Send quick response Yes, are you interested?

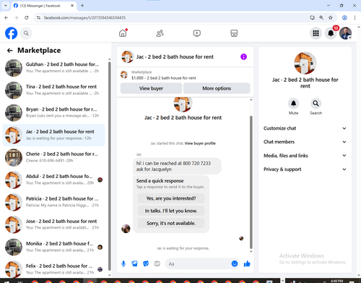pos(171,198)
